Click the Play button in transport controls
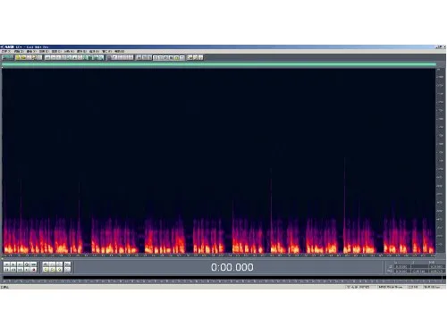Screen dimensions: 447x335 13,264
